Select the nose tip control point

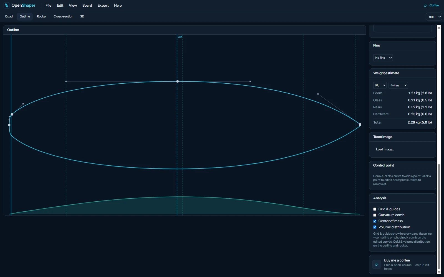point(360,125)
